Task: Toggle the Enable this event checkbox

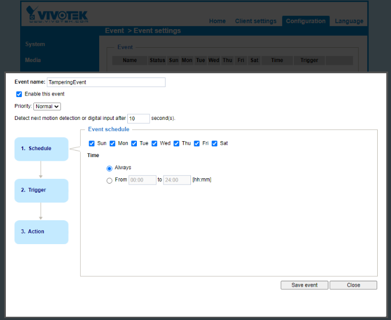Action: pos(20,94)
